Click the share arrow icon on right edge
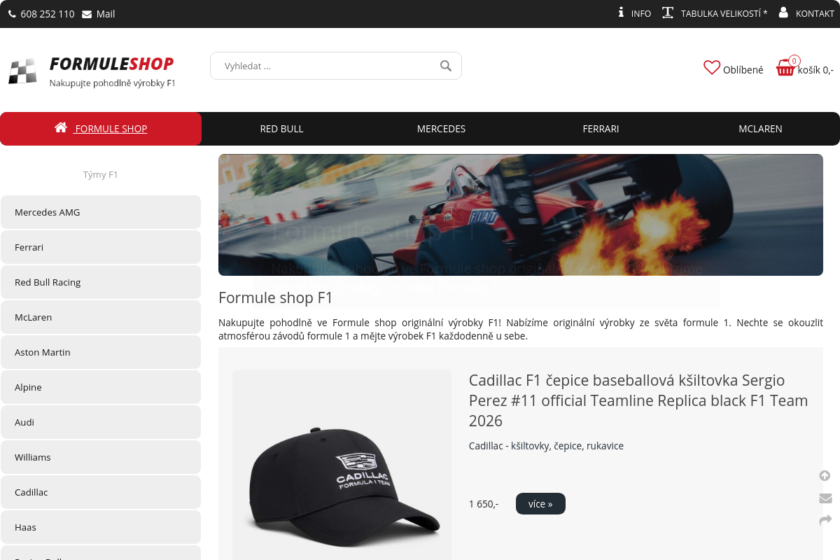840x560 pixels. click(825, 520)
